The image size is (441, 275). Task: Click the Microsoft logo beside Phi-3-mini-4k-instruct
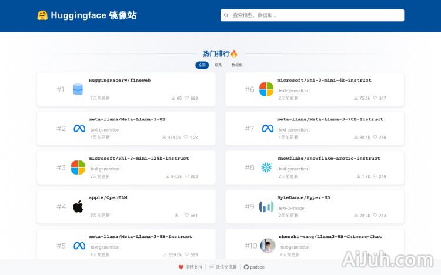[x=267, y=89]
